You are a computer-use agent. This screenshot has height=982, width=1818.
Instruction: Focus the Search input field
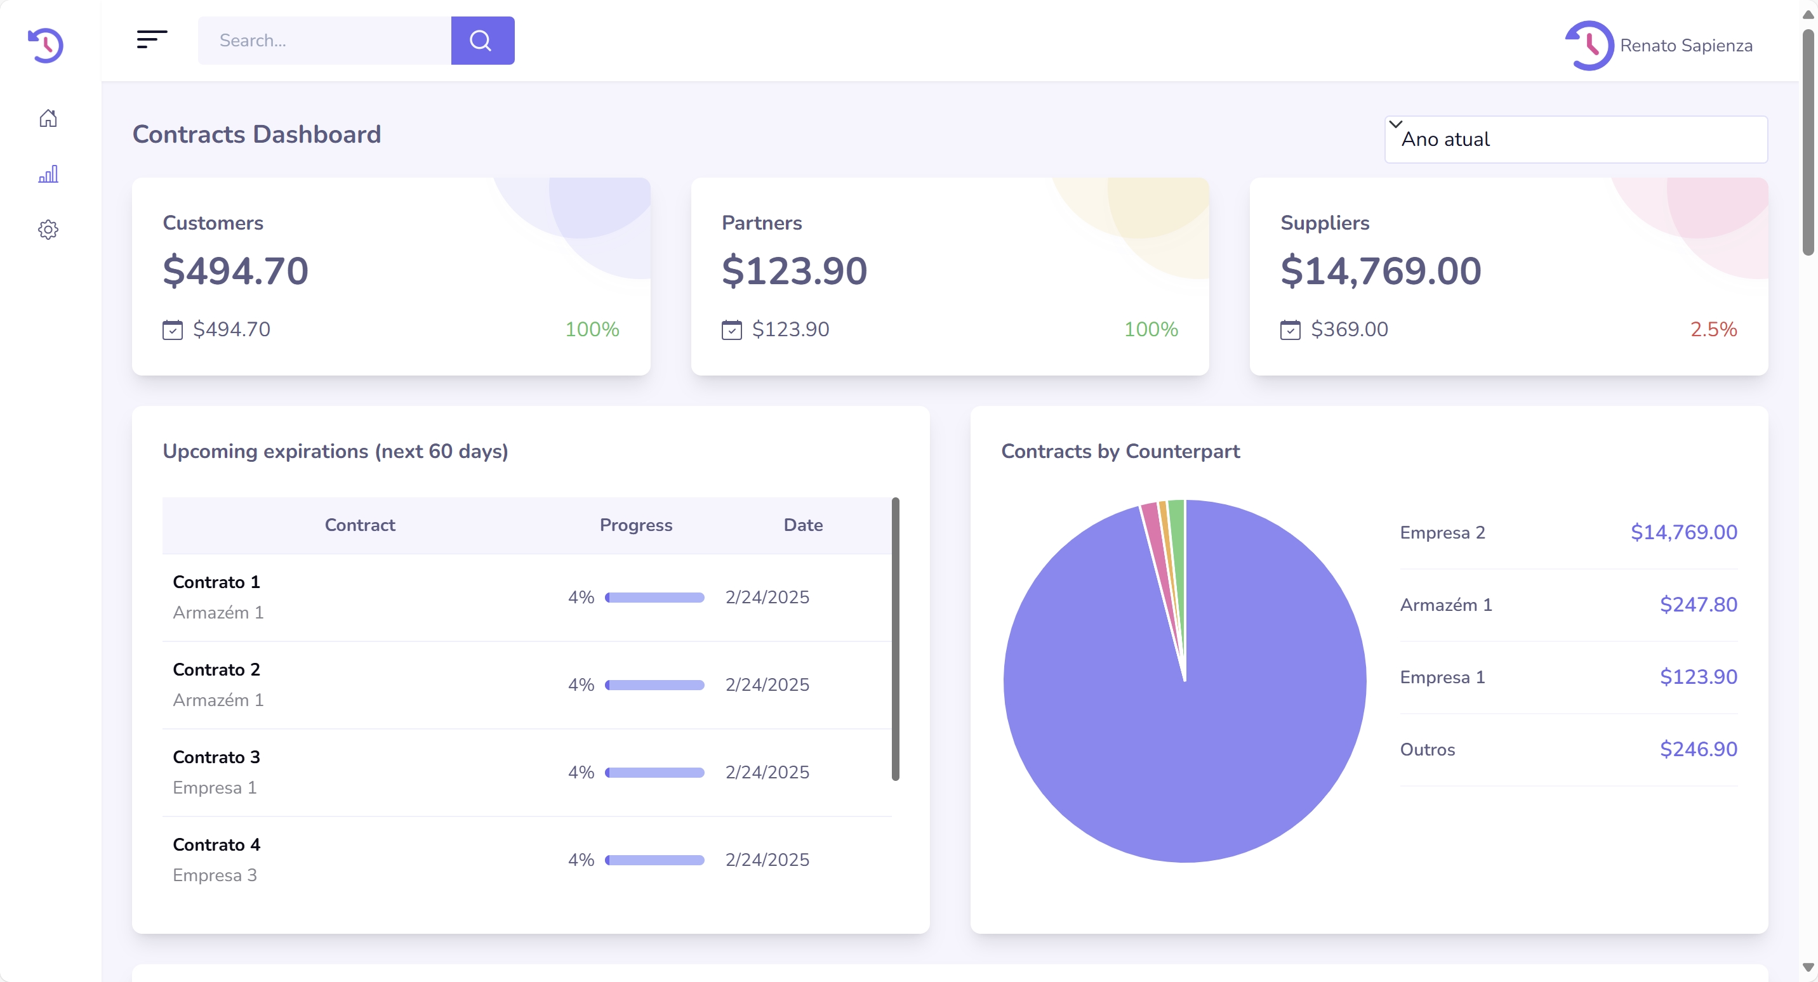tap(324, 40)
